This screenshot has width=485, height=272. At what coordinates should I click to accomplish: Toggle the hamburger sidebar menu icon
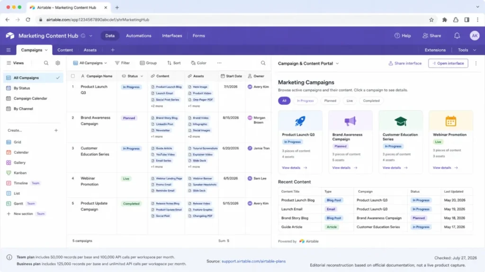pyautogui.click(x=9, y=50)
